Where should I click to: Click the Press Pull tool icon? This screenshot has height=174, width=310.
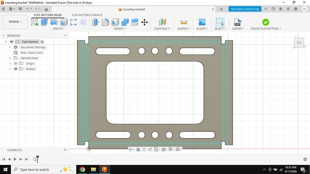(95, 22)
